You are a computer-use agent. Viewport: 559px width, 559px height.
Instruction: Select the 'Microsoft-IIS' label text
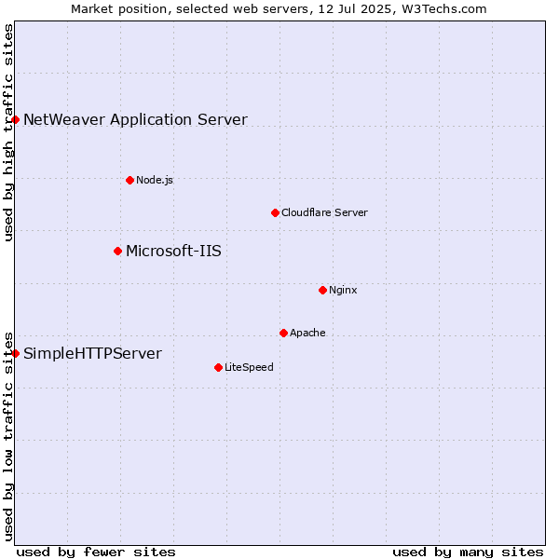pyautogui.click(x=173, y=251)
